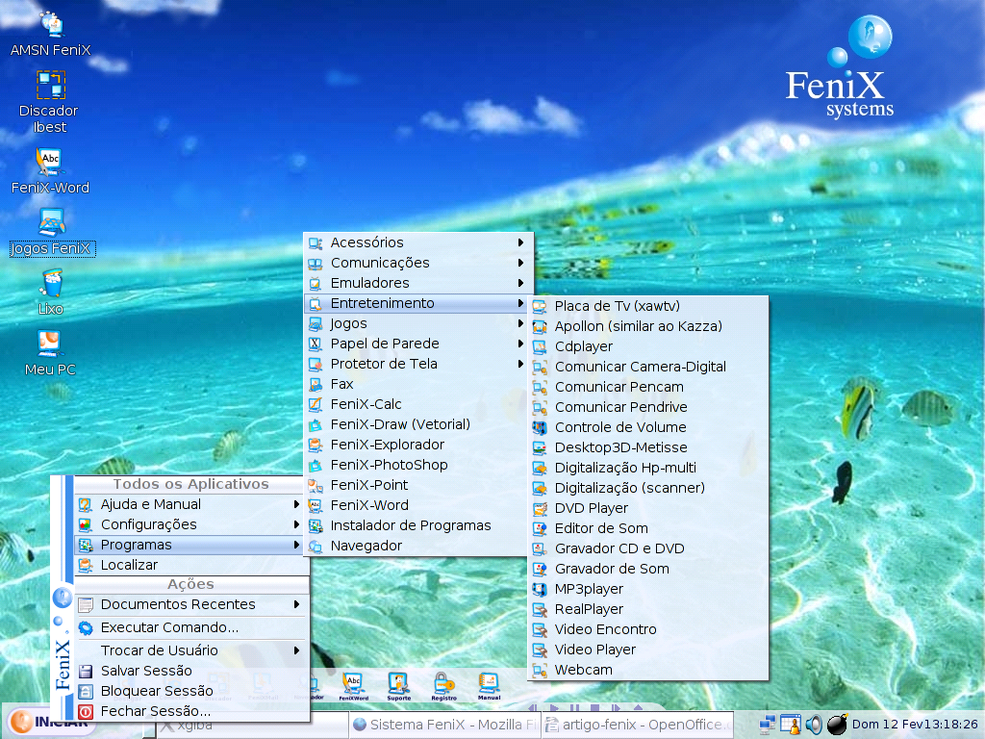
Task: Open AMSN FeniX desktop icon
Action: pos(51,36)
